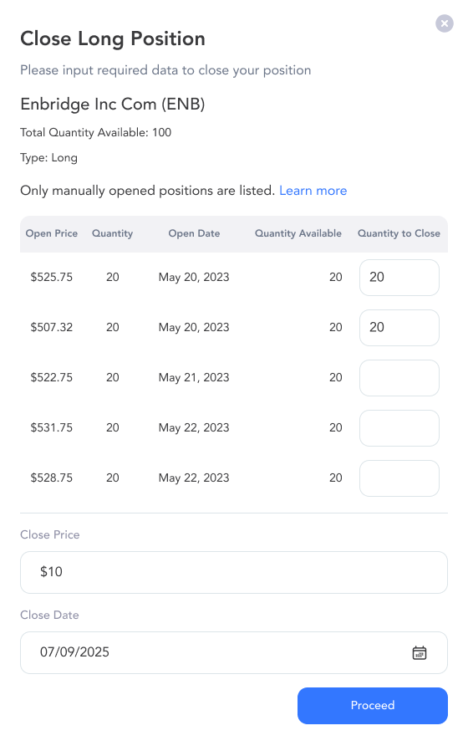Select the Open Price column header
The width and height of the screenshot is (468, 751).
(x=52, y=233)
